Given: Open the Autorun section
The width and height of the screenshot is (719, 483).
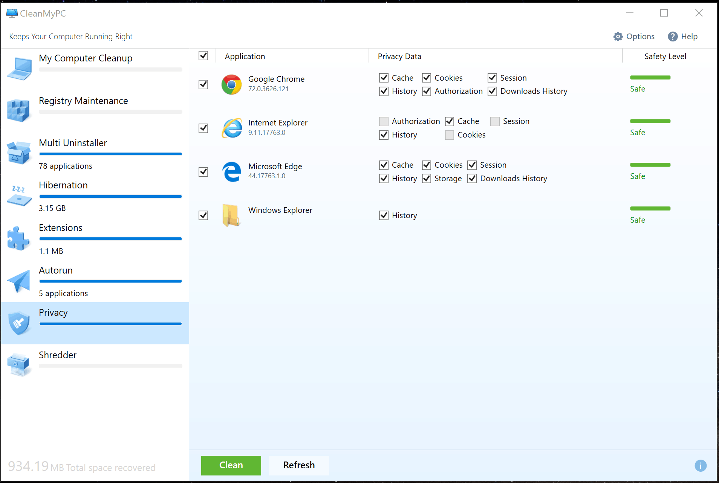Looking at the screenshot, I should [95, 281].
